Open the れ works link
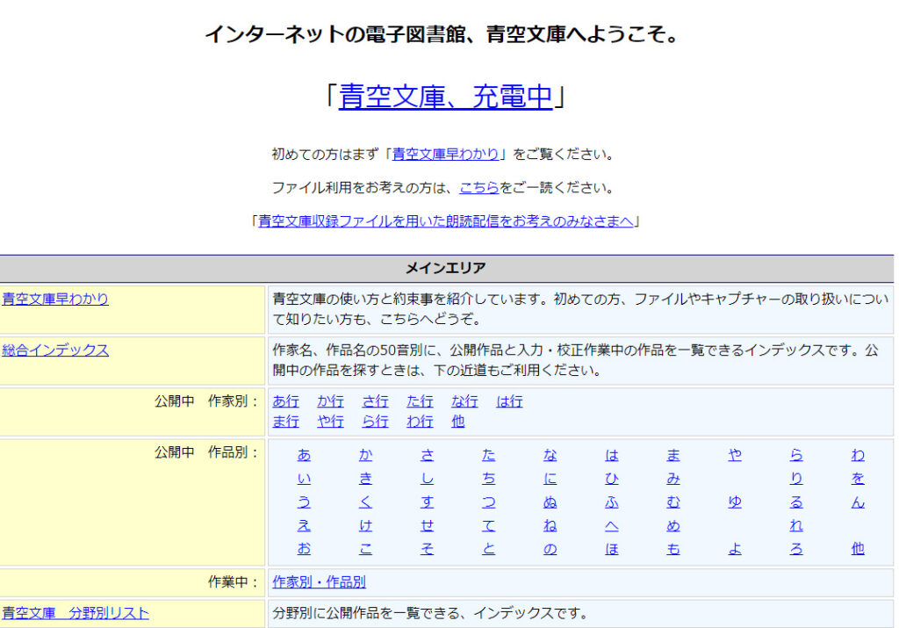The image size is (899, 628). pos(796,526)
